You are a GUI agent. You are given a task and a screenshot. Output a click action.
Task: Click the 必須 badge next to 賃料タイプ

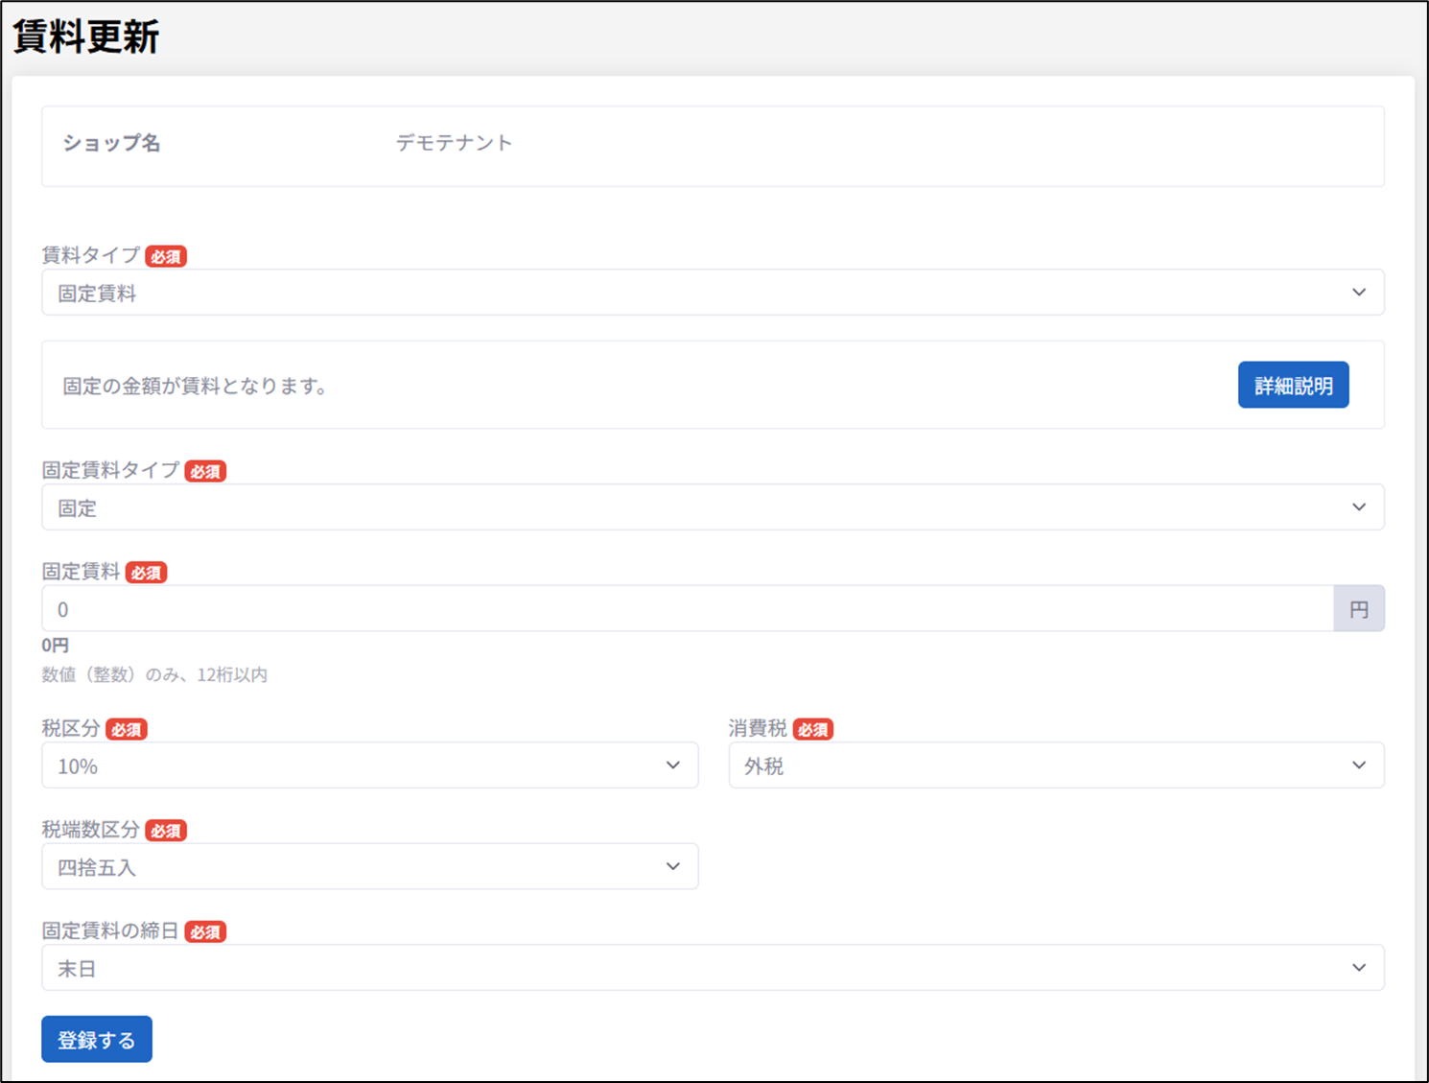[x=166, y=257]
